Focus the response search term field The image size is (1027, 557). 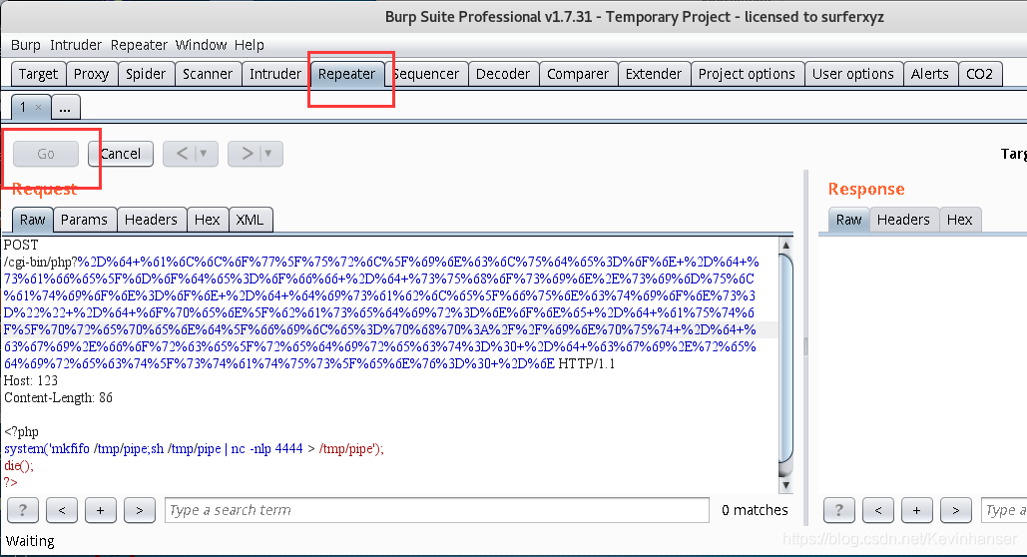point(1004,510)
